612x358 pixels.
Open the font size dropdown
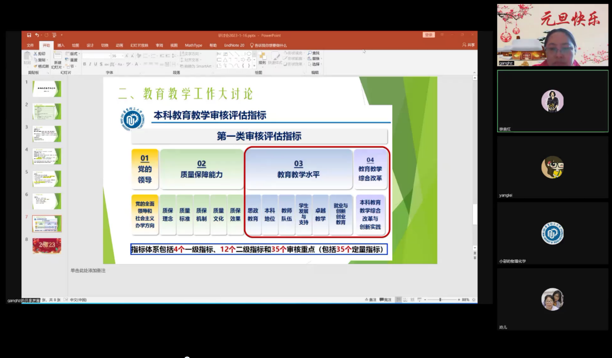point(122,56)
